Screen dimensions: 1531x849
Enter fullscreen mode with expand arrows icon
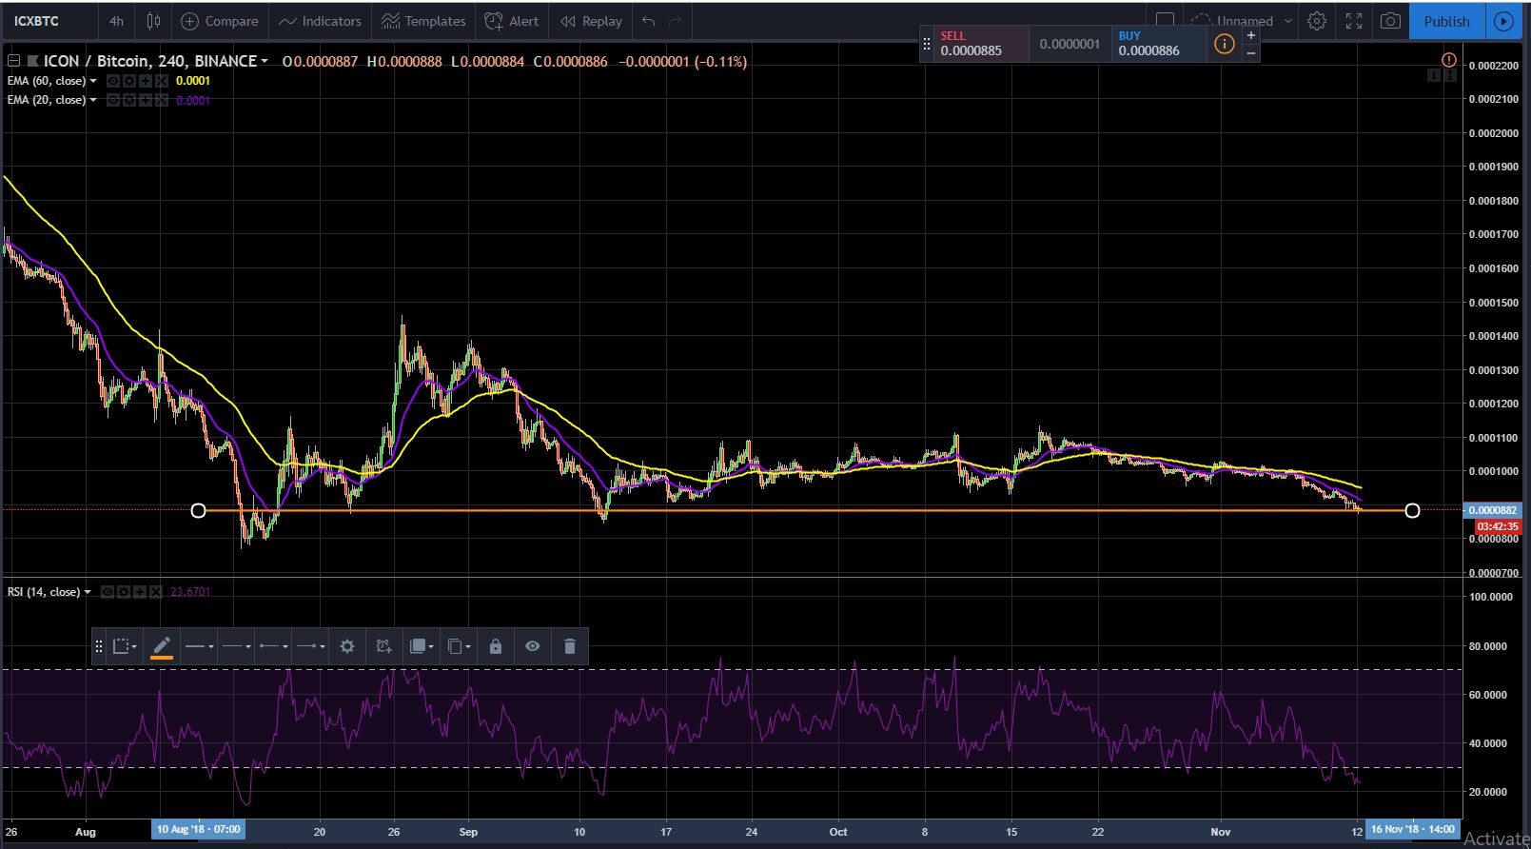coord(1354,21)
